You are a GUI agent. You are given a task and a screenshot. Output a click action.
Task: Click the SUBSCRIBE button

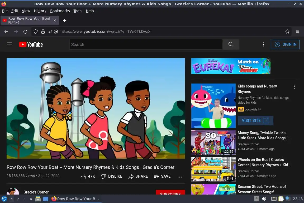(x=170, y=192)
